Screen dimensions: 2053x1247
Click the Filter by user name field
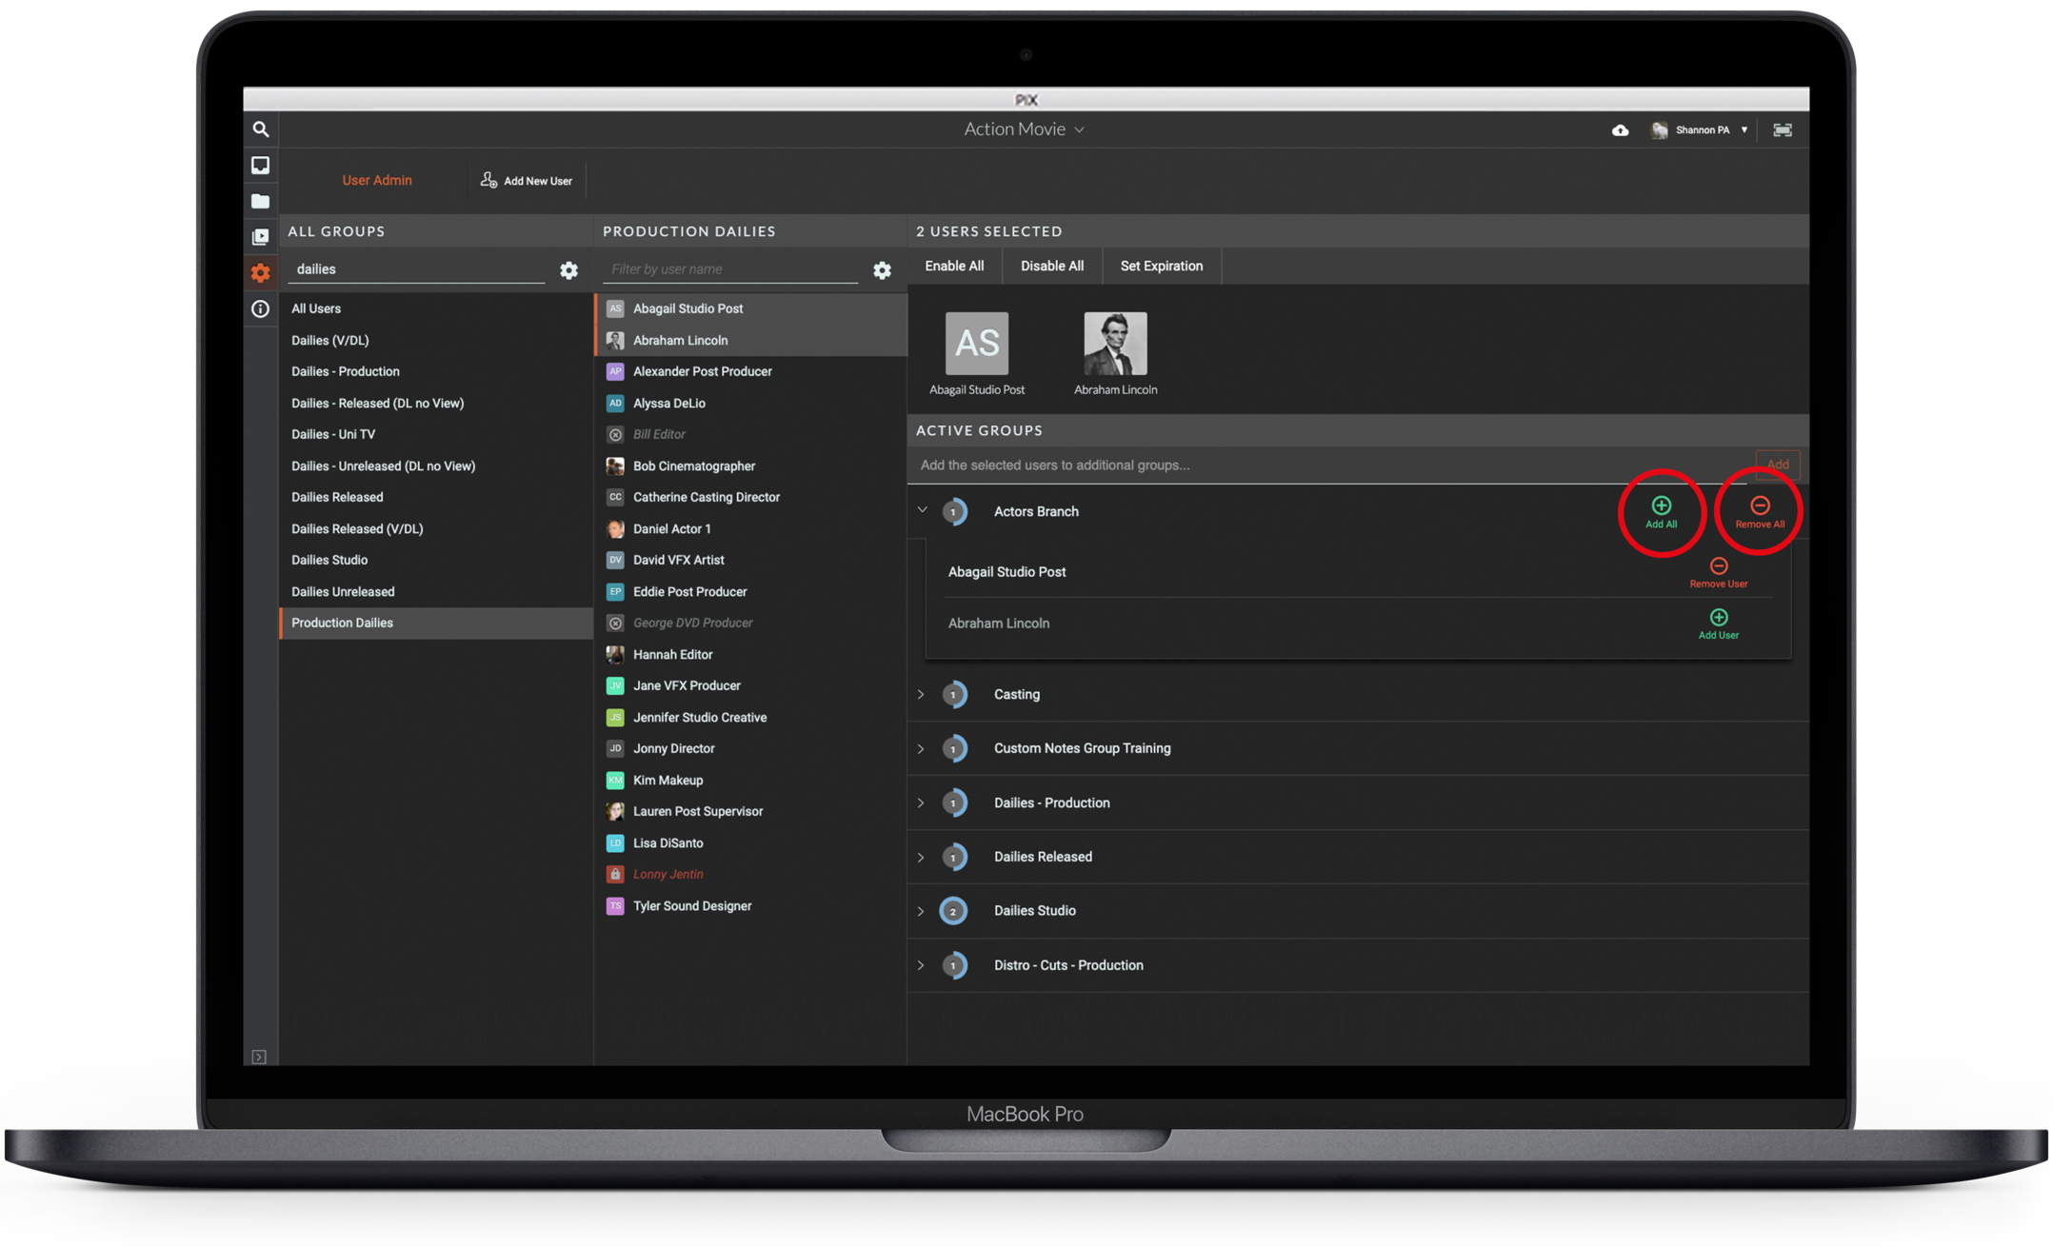(729, 269)
